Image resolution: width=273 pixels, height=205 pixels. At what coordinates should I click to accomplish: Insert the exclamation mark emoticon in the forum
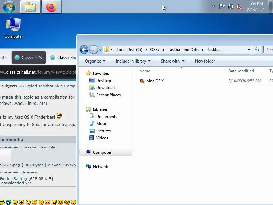tap(41, 202)
